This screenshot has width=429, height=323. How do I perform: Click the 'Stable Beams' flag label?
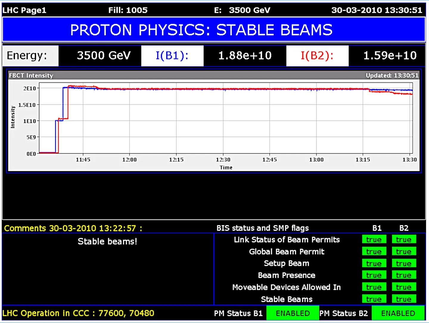point(287,299)
